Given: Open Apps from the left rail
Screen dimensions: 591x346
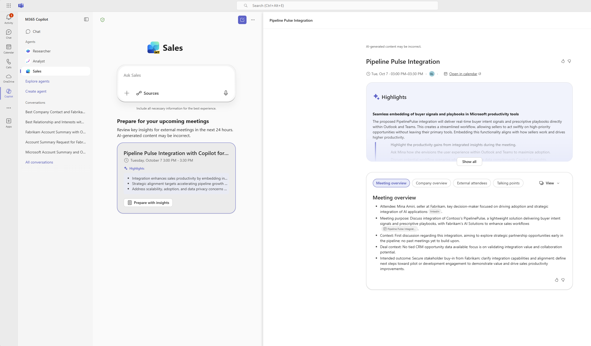Looking at the screenshot, I should pos(8,122).
